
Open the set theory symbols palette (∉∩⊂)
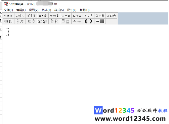(x=77, y=16)
